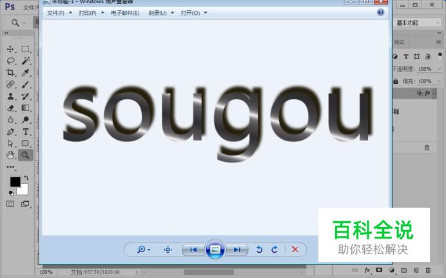Delete the photo with the red X
The width and height of the screenshot is (446, 278).
coord(295,250)
